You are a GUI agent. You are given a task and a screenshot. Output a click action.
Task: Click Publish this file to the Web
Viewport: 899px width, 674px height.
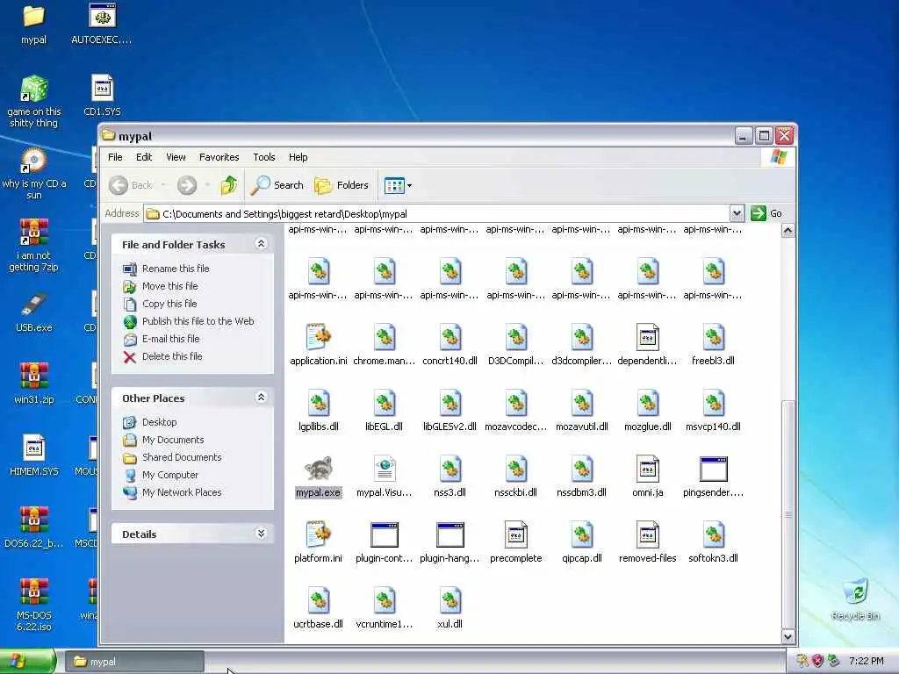pyautogui.click(x=198, y=321)
